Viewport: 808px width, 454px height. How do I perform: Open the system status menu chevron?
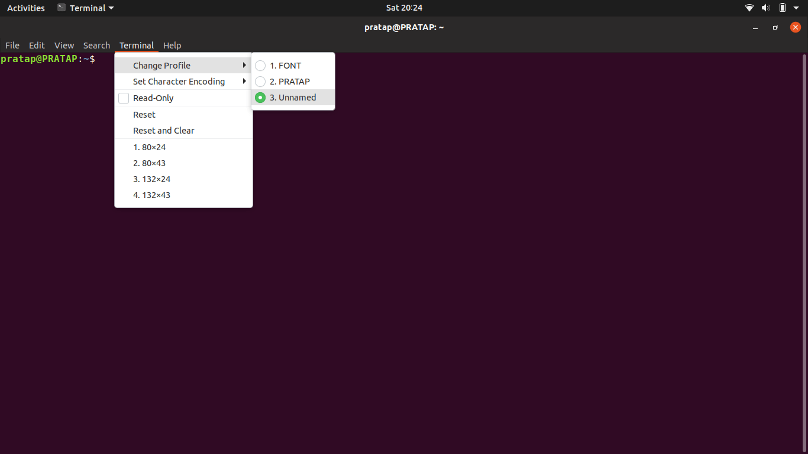pyautogui.click(x=795, y=8)
